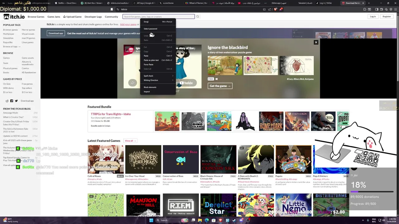Open Ameyega Mode blog post
This screenshot has width=399, height=224.
coord(11,113)
